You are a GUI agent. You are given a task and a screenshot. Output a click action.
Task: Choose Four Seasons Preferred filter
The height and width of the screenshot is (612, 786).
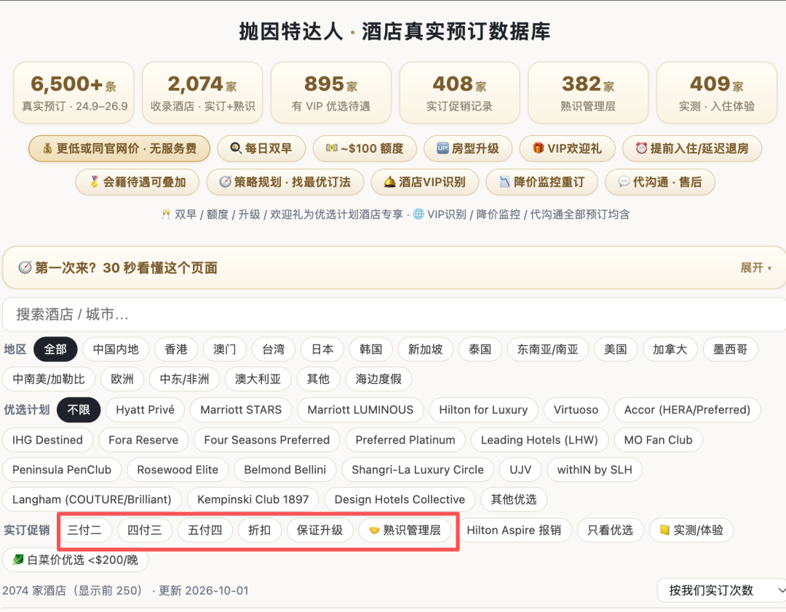click(266, 440)
